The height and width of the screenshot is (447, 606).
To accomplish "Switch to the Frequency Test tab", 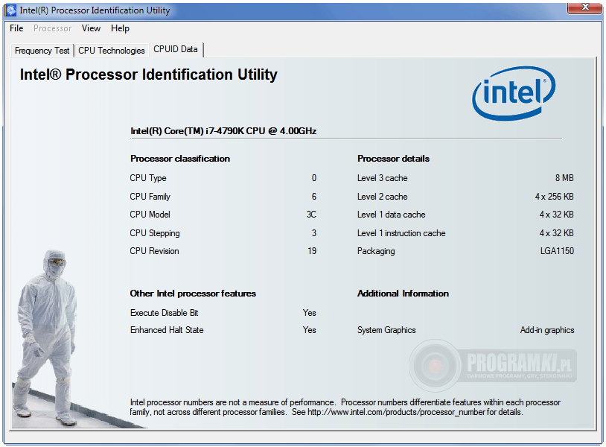I will tap(42, 51).
